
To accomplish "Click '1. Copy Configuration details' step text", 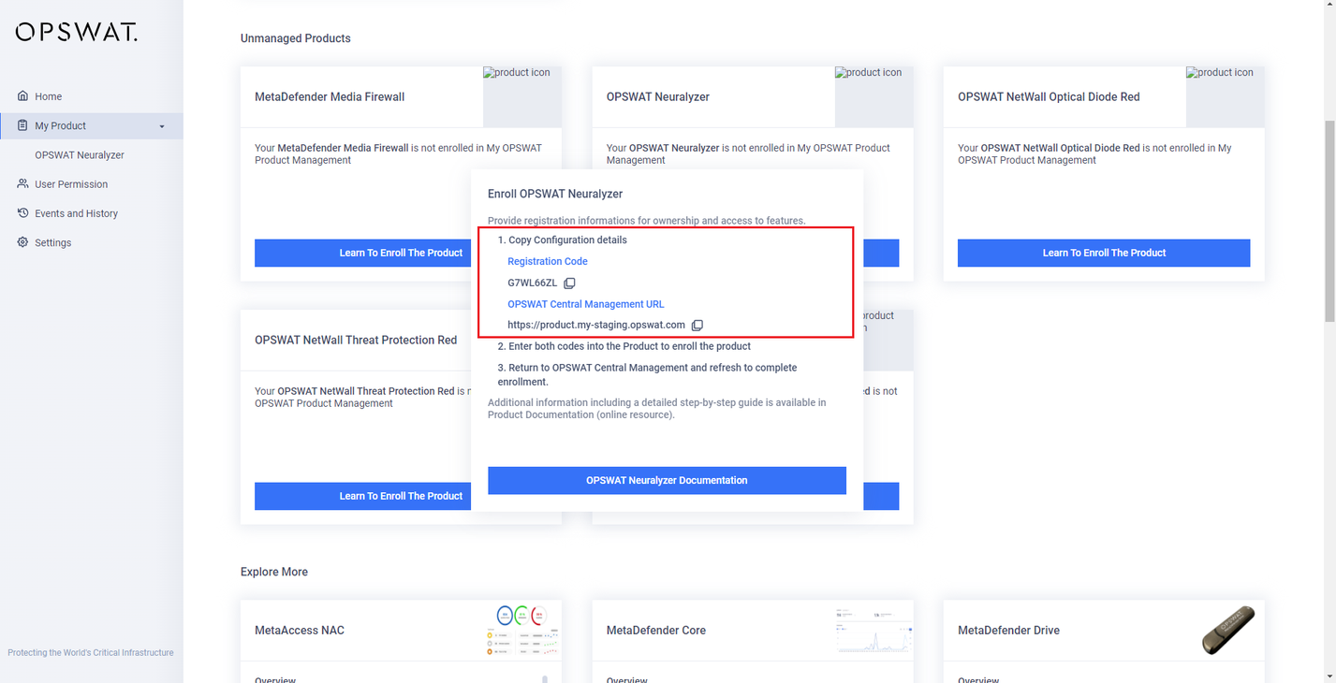I will pos(563,240).
